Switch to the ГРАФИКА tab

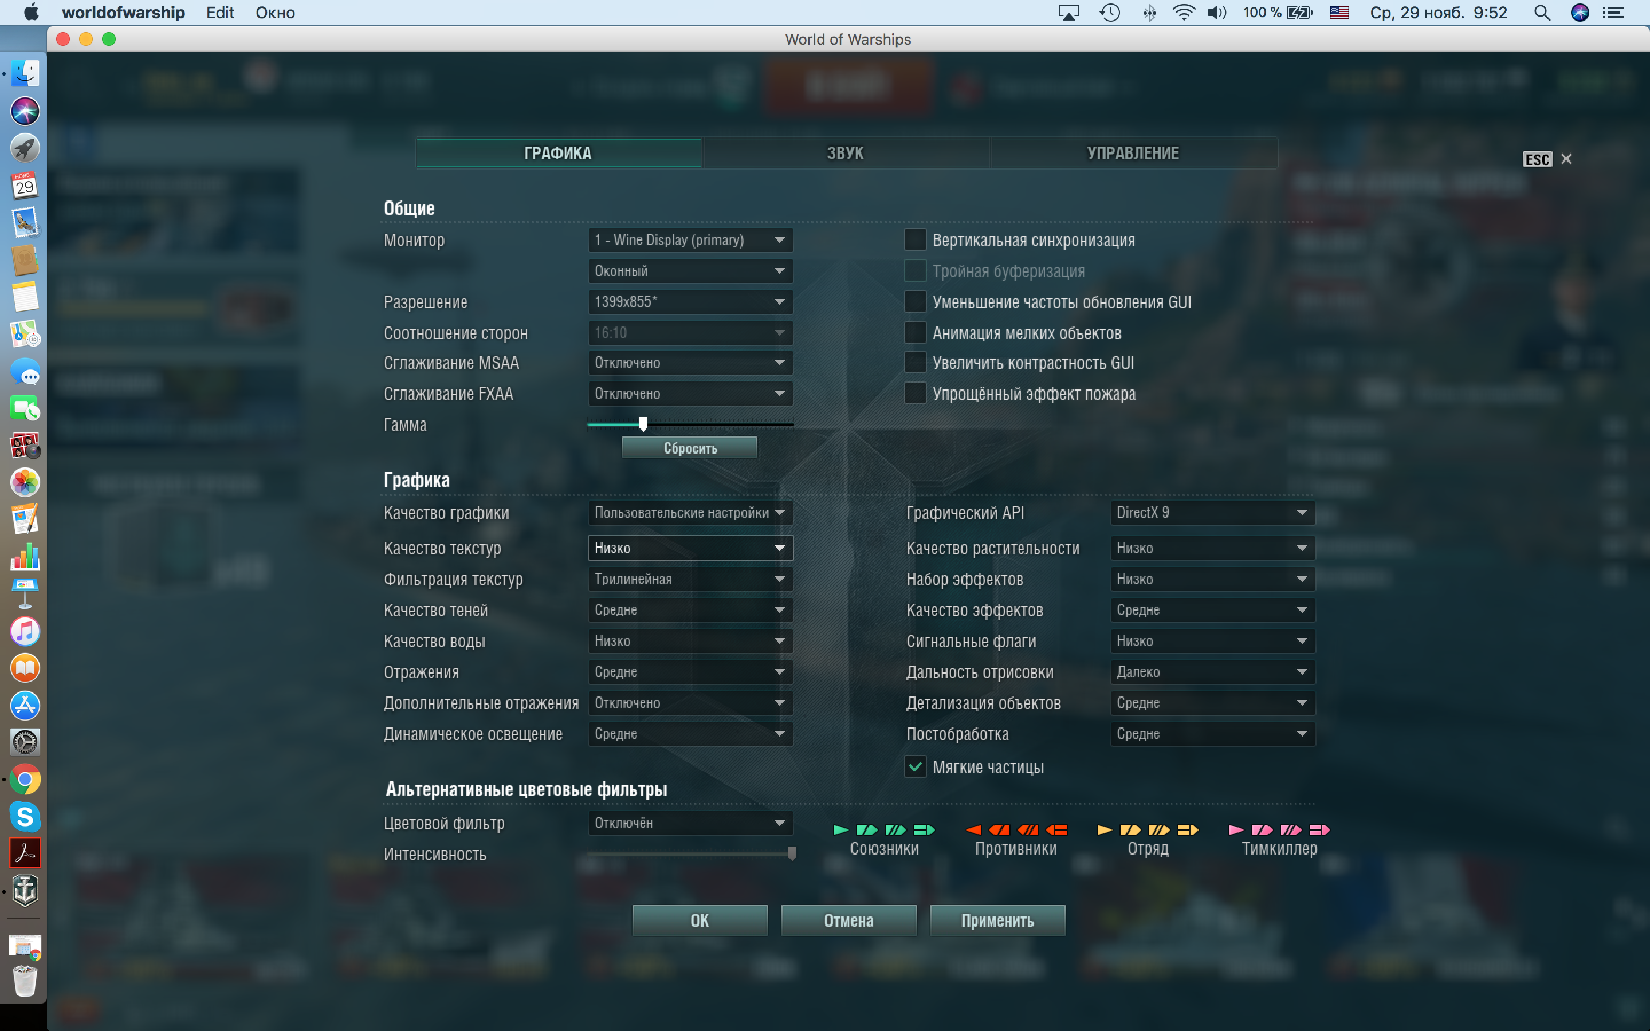click(559, 153)
